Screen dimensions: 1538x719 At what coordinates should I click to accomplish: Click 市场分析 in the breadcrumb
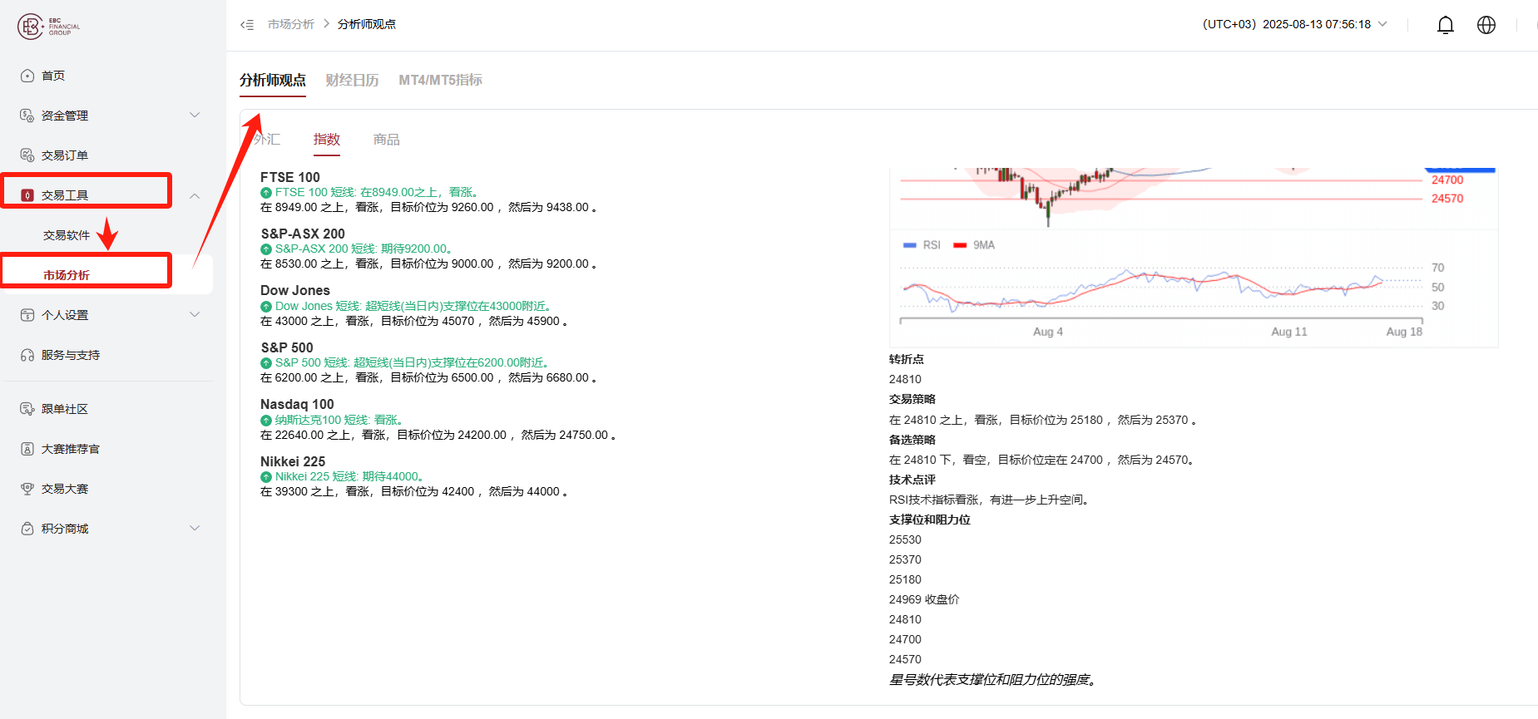coord(291,24)
